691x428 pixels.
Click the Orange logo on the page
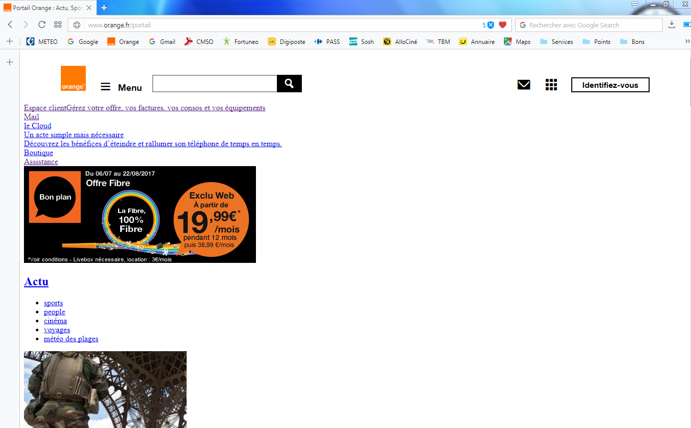[x=73, y=78]
